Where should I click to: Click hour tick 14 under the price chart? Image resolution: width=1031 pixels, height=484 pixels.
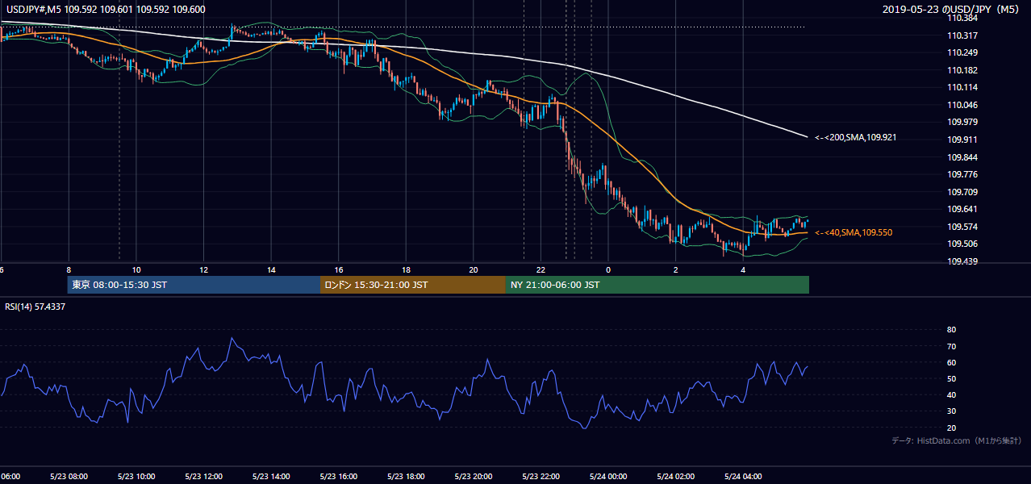tap(271, 269)
